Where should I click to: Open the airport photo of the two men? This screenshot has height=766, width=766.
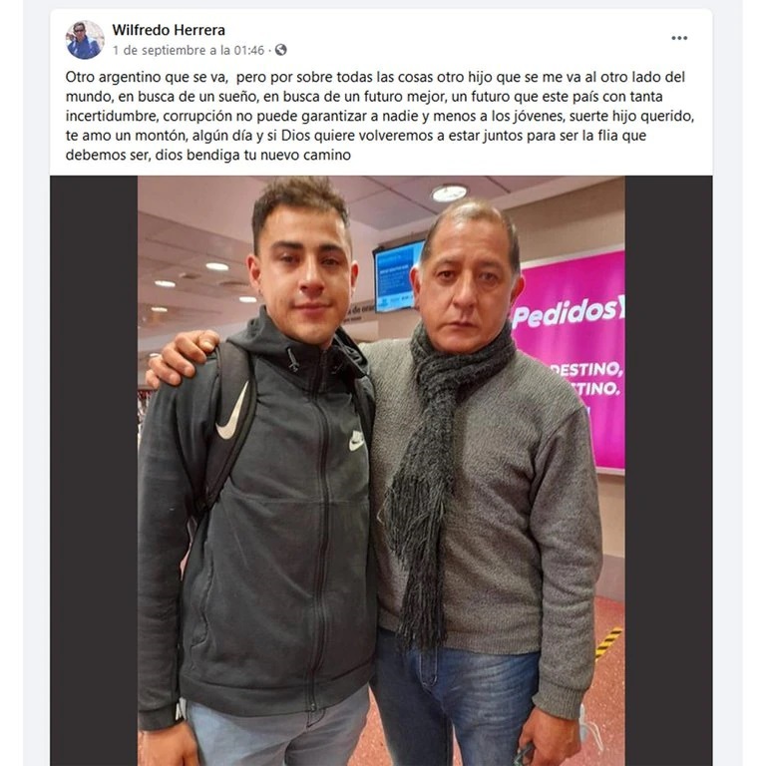[x=381, y=471]
